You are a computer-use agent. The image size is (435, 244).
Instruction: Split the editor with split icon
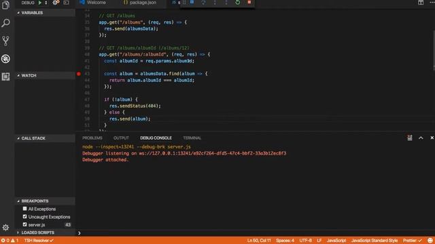421,3
